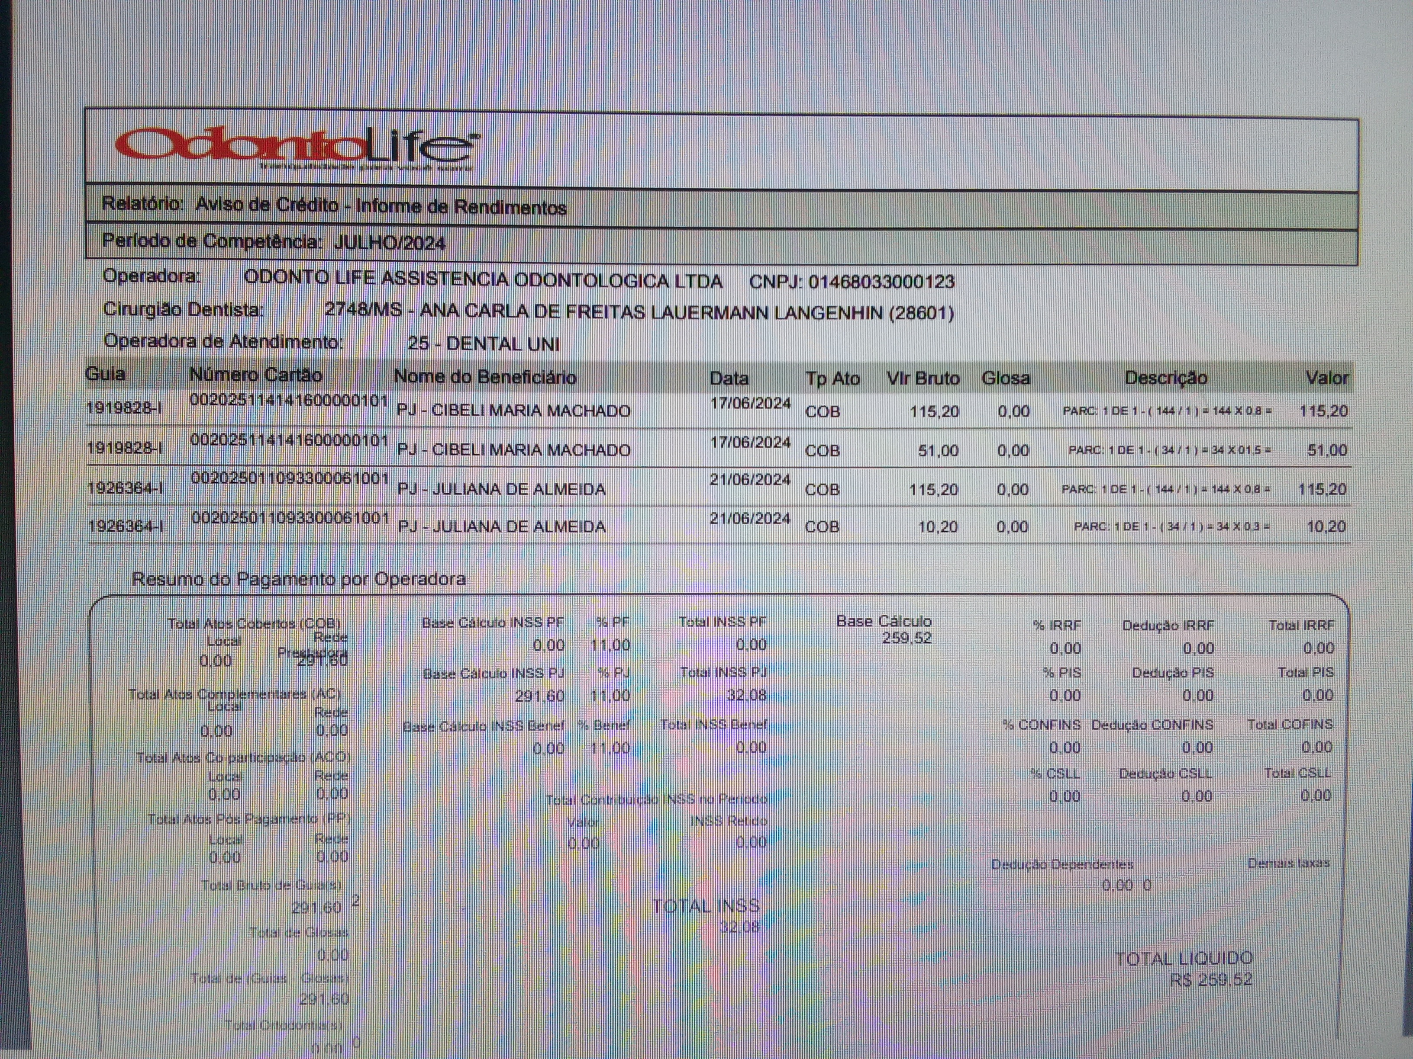
Task: Click the Resumo do Pagamento por Operadora heading
Action: [x=298, y=579]
